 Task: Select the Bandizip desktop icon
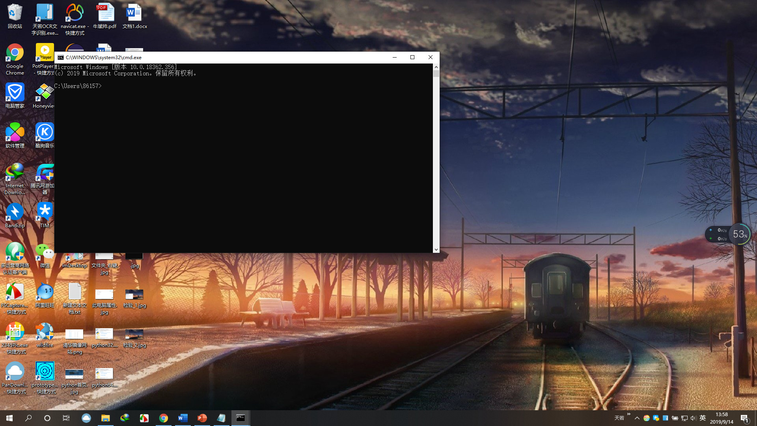15,215
